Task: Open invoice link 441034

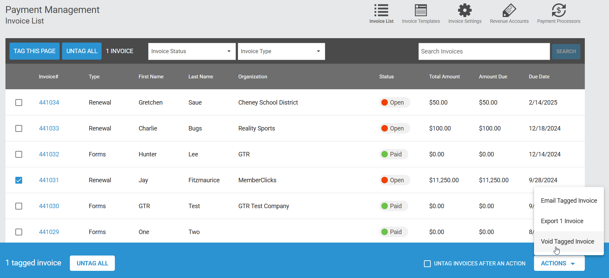Action: tap(49, 103)
